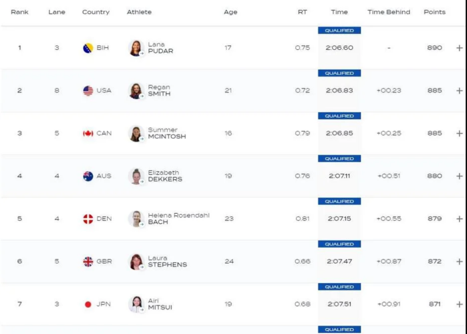Click QUALIFIED badge above time 2:06.60
Image resolution: width=467 pixels, height=334 pixels.
pos(339,31)
